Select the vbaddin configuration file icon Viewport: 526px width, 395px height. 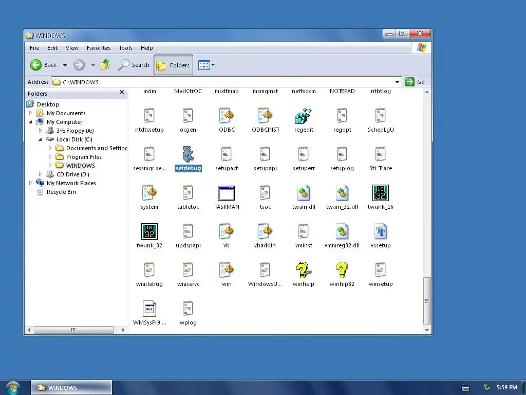click(x=265, y=231)
